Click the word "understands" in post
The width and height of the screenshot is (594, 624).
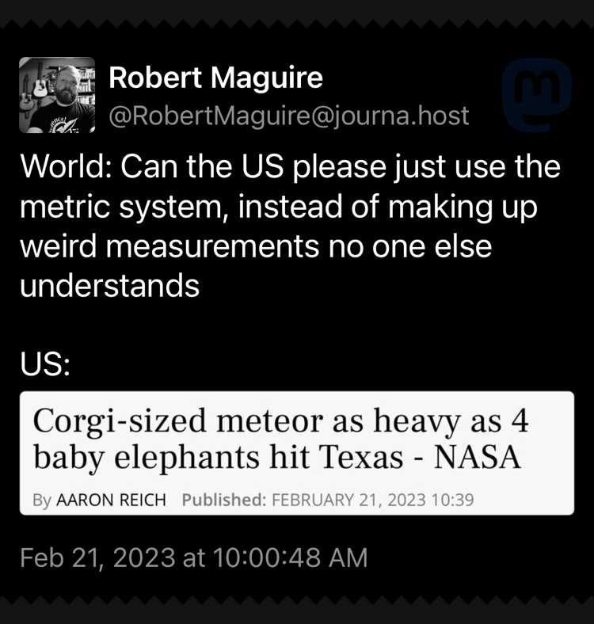pyautogui.click(x=109, y=285)
